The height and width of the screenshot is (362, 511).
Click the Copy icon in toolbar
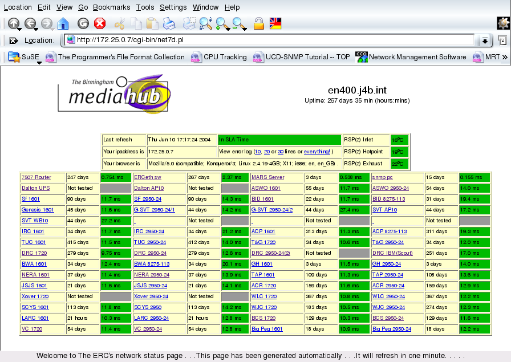[x=136, y=24]
